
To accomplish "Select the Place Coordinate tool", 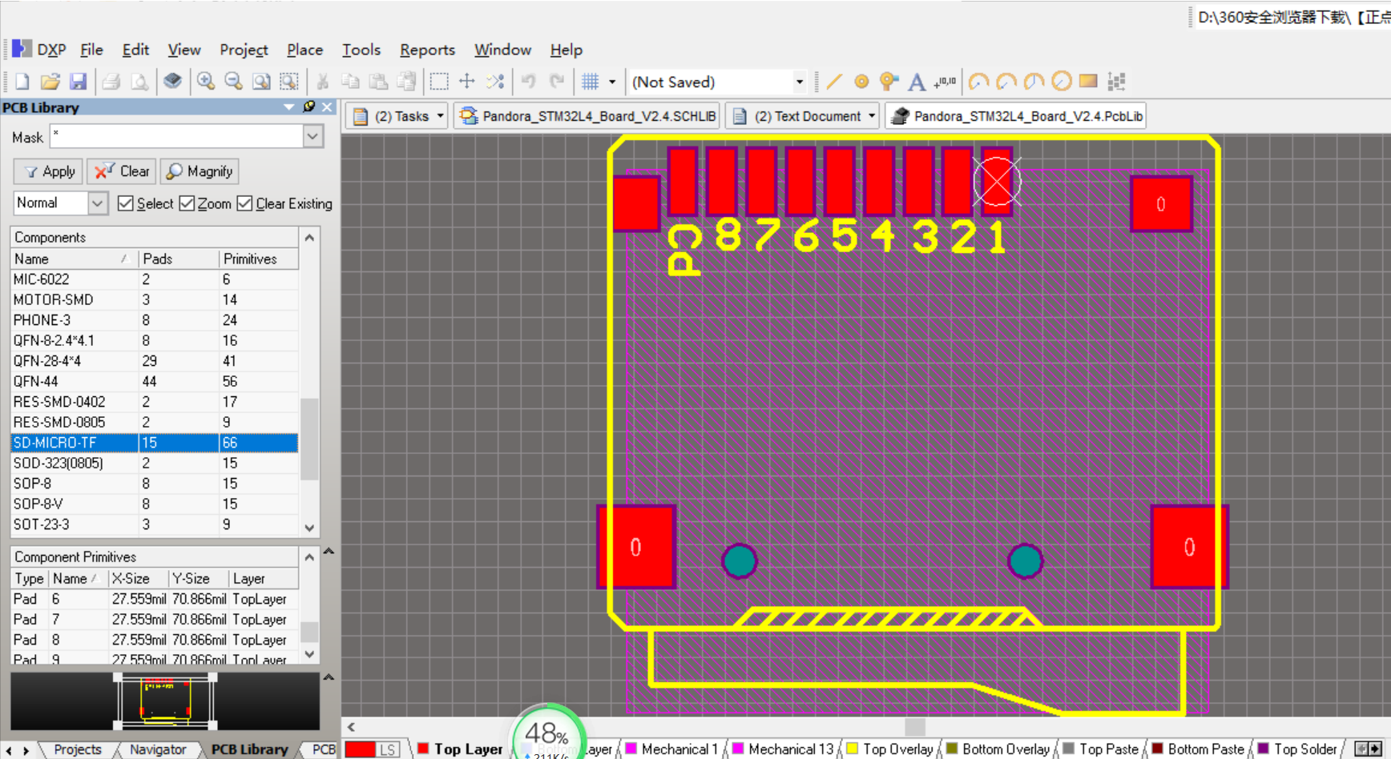I will tap(945, 82).
